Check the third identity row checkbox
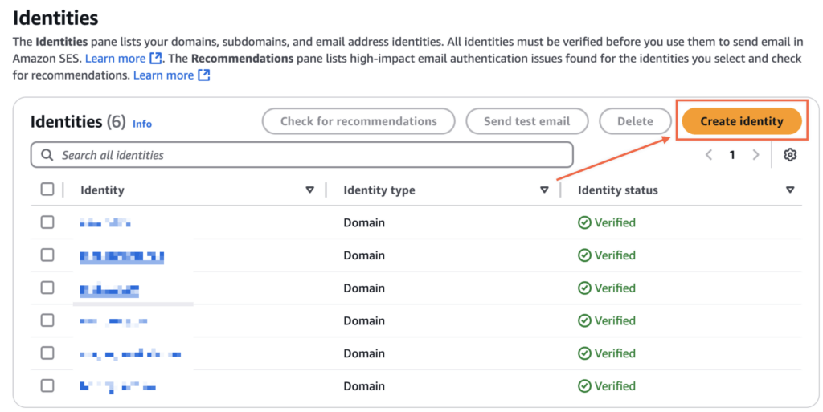 (47, 288)
